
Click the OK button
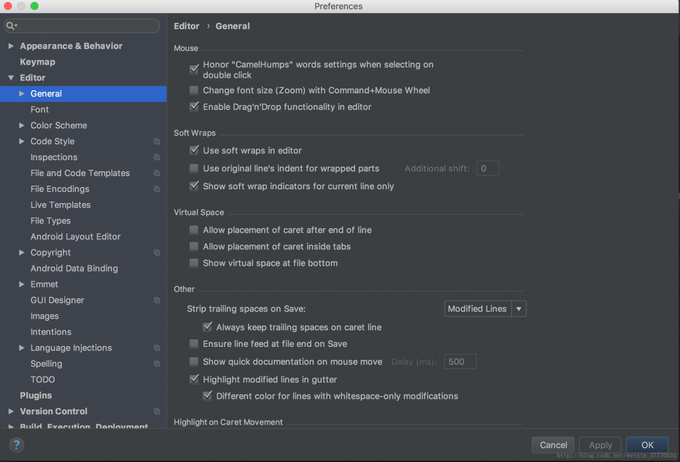click(647, 445)
